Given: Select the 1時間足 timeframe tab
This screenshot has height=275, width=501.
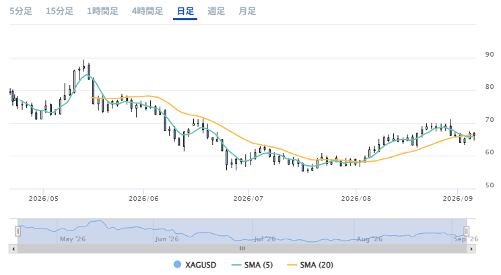Looking at the screenshot, I should pos(102,11).
